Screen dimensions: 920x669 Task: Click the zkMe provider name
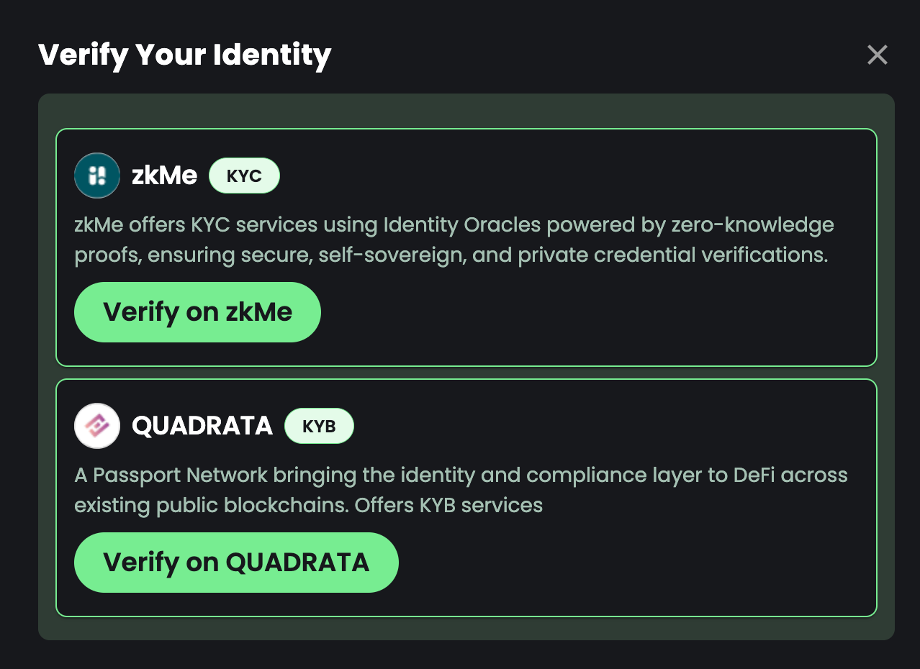coord(164,176)
